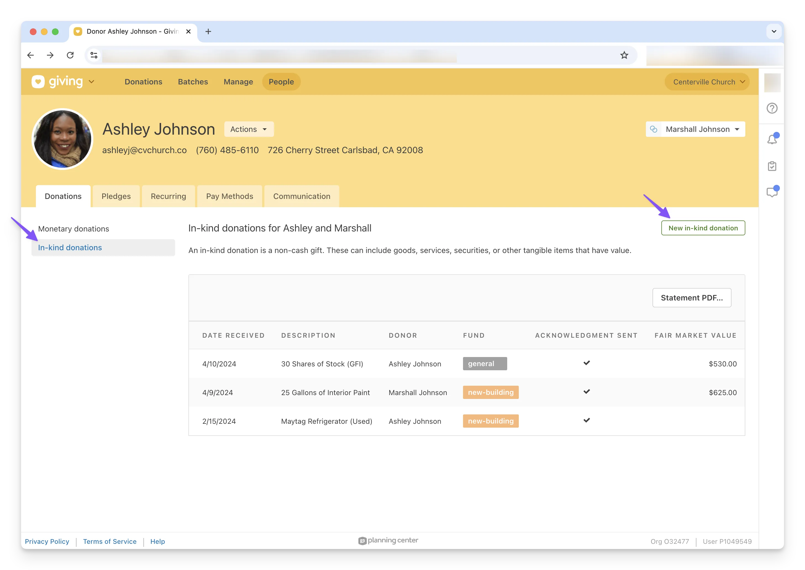Bookmark this page with star icon

(624, 55)
